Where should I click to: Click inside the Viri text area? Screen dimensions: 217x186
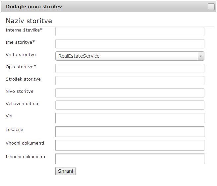coord(130,118)
